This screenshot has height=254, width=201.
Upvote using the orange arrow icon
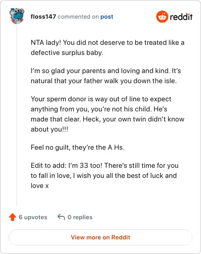click(x=13, y=217)
